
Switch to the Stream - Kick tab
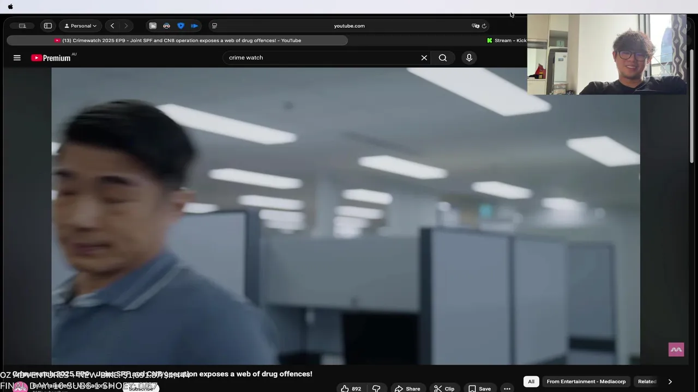tap(506, 40)
